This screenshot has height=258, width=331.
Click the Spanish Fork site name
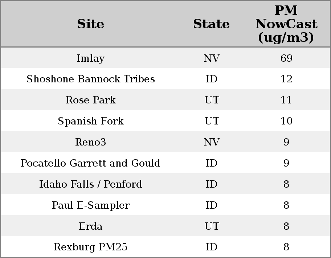pos(90,121)
